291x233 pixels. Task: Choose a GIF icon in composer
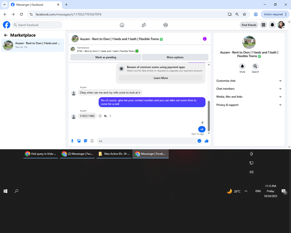(x=92, y=141)
